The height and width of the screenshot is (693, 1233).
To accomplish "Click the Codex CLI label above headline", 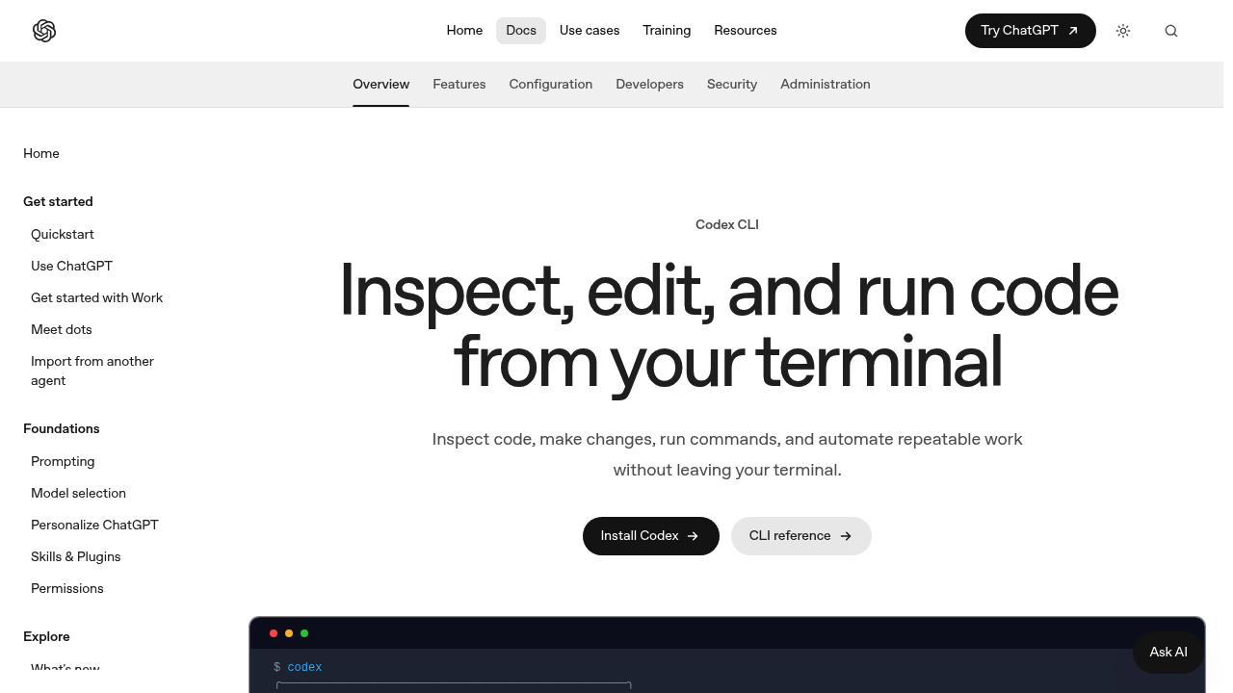I will 727,225.
